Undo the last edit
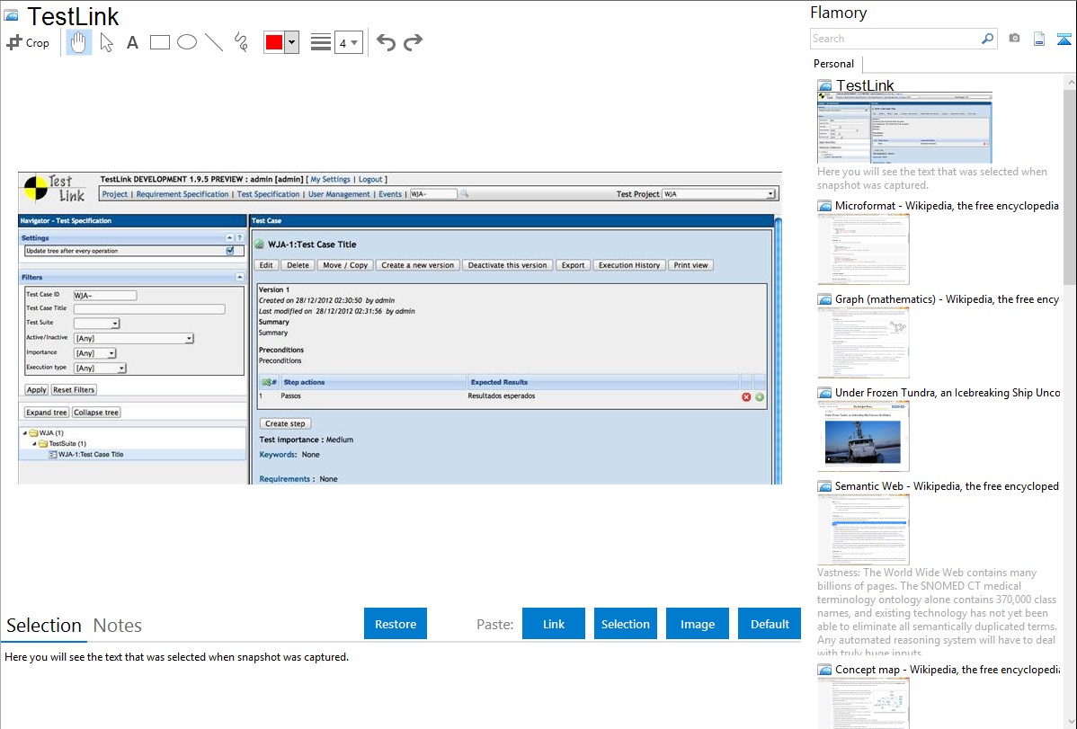Viewport: 1077px width, 729px height. (x=386, y=42)
